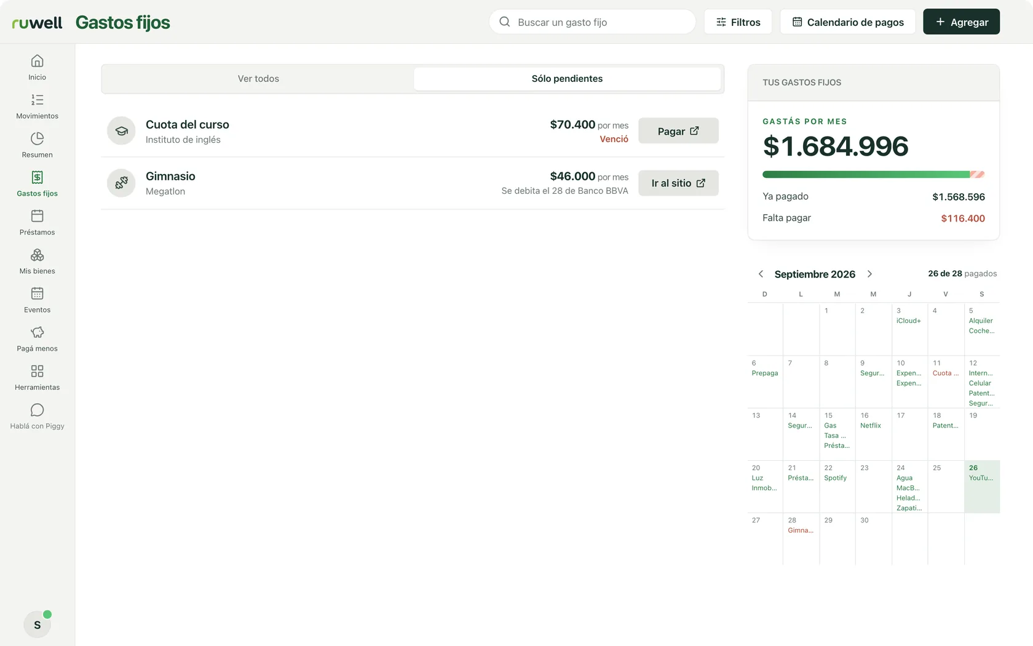The width and height of the screenshot is (1033, 646).
Task: Click Spotify entry on day 22
Action: coord(835,478)
